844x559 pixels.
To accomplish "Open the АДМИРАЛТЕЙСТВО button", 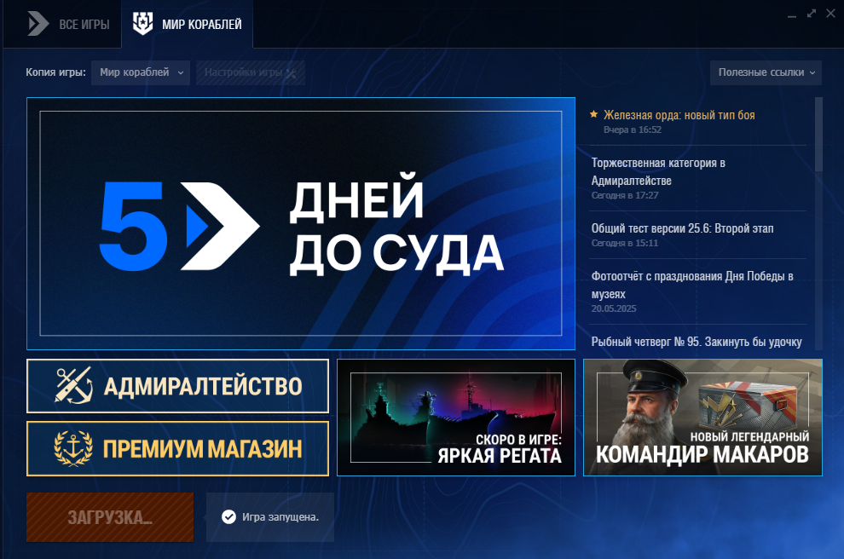I will [177, 386].
